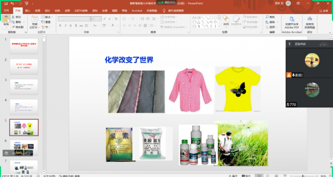Switch to the Insert (插入) tab
Viewport: 333px width, 177px height.
(28, 11)
